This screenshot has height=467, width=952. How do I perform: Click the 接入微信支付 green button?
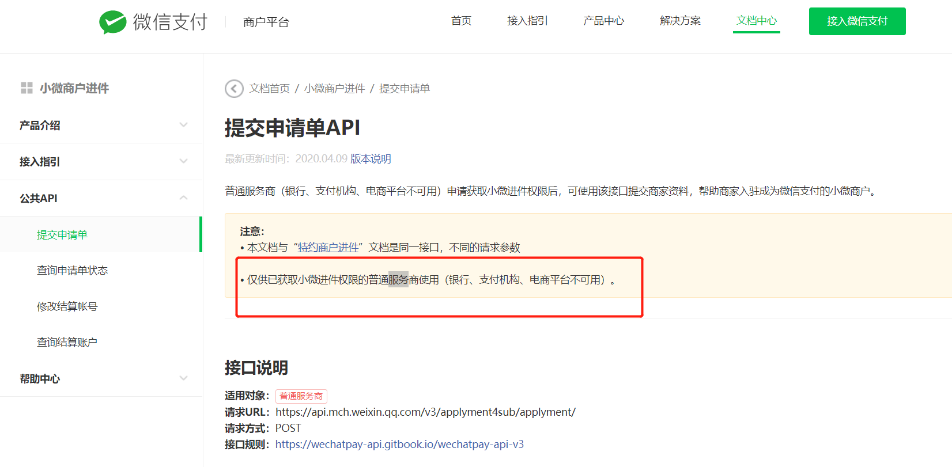(x=857, y=21)
